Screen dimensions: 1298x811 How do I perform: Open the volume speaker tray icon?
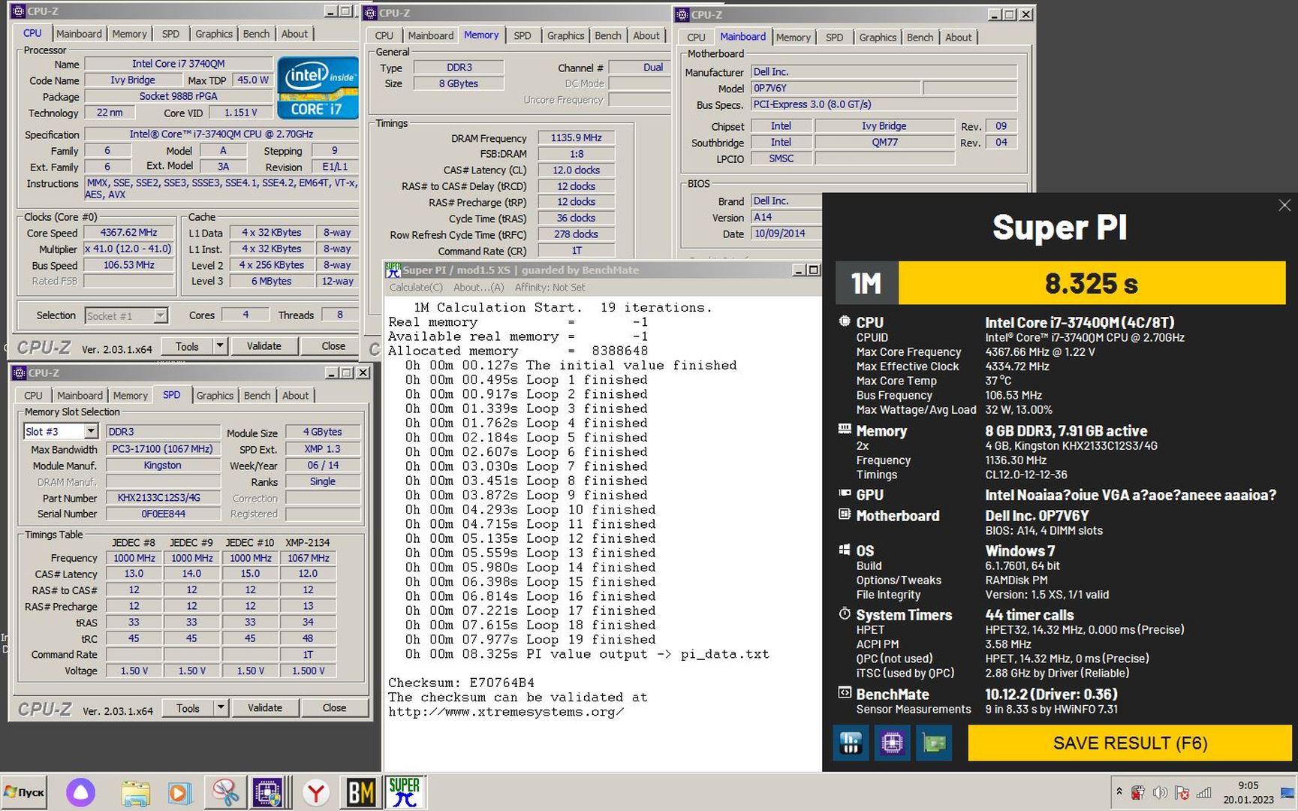point(1160,792)
